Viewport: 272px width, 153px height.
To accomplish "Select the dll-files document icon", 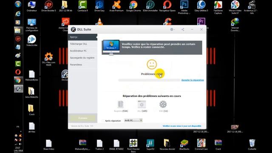I will (32, 127).
